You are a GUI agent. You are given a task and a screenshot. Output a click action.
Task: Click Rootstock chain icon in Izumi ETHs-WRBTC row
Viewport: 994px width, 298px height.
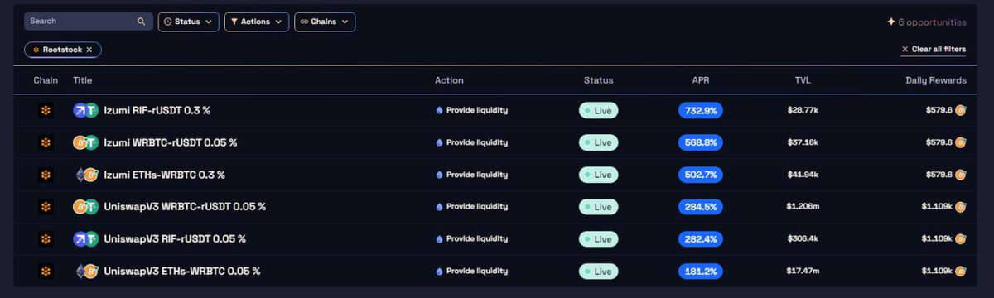(46, 175)
